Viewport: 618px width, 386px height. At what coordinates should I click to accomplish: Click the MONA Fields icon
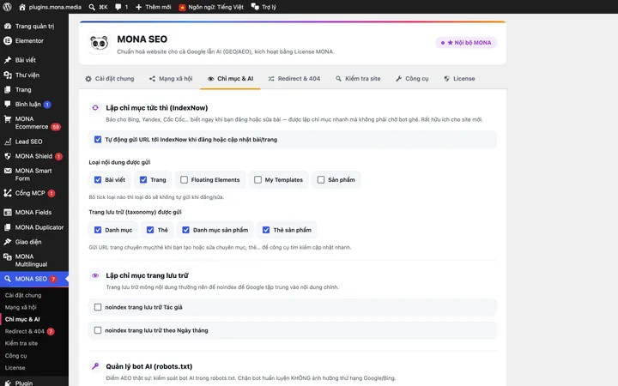tap(8, 213)
